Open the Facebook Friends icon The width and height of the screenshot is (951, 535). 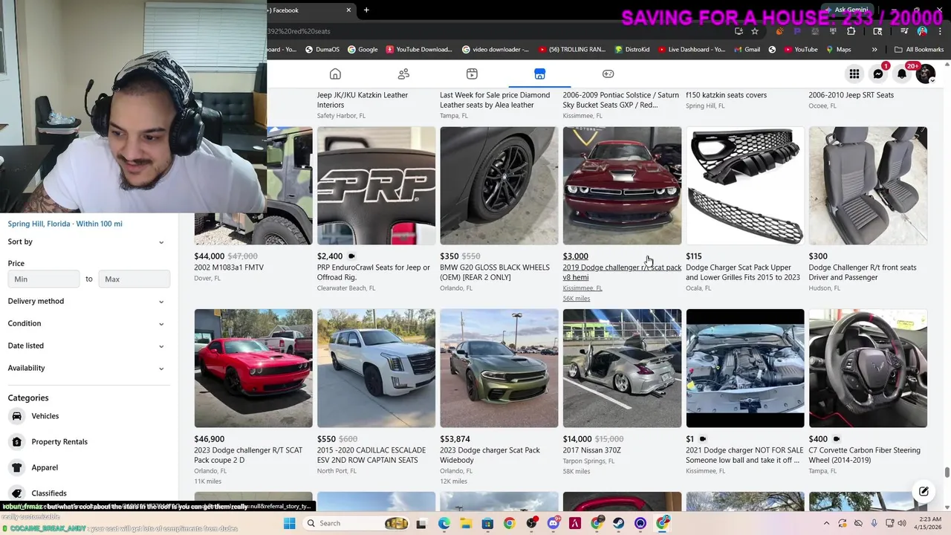[x=403, y=74]
